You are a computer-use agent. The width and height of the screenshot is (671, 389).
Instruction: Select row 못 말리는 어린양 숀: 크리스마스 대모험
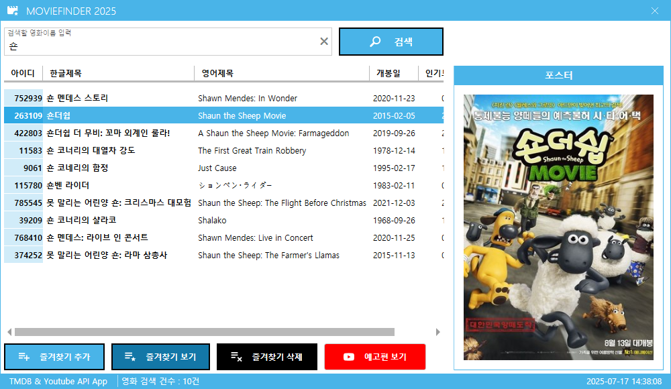pyautogui.click(x=224, y=203)
